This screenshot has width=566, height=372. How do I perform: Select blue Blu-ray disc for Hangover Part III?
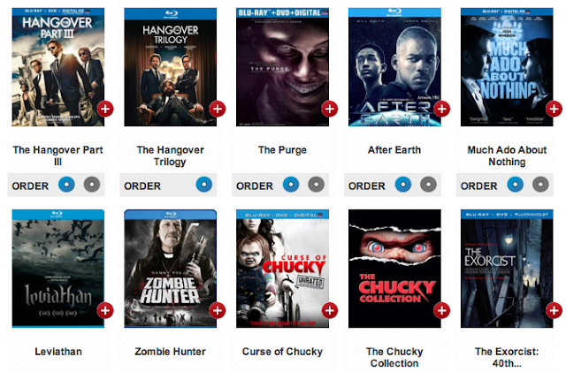(66, 185)
